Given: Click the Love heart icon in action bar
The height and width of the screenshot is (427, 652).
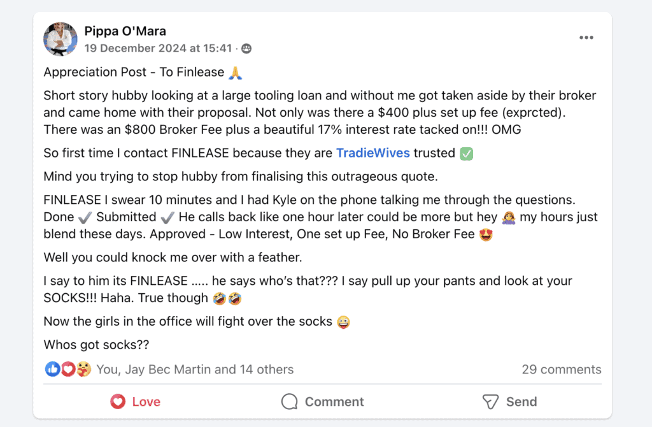Looking at the screenshot, I should (x=118, y=402).
